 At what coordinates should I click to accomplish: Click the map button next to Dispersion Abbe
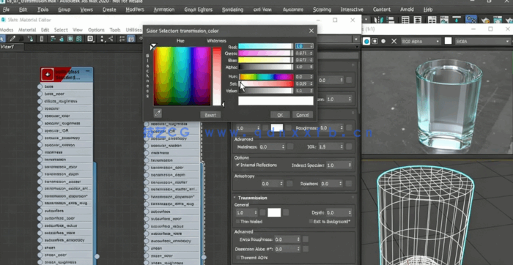click(x=306, y=249)
